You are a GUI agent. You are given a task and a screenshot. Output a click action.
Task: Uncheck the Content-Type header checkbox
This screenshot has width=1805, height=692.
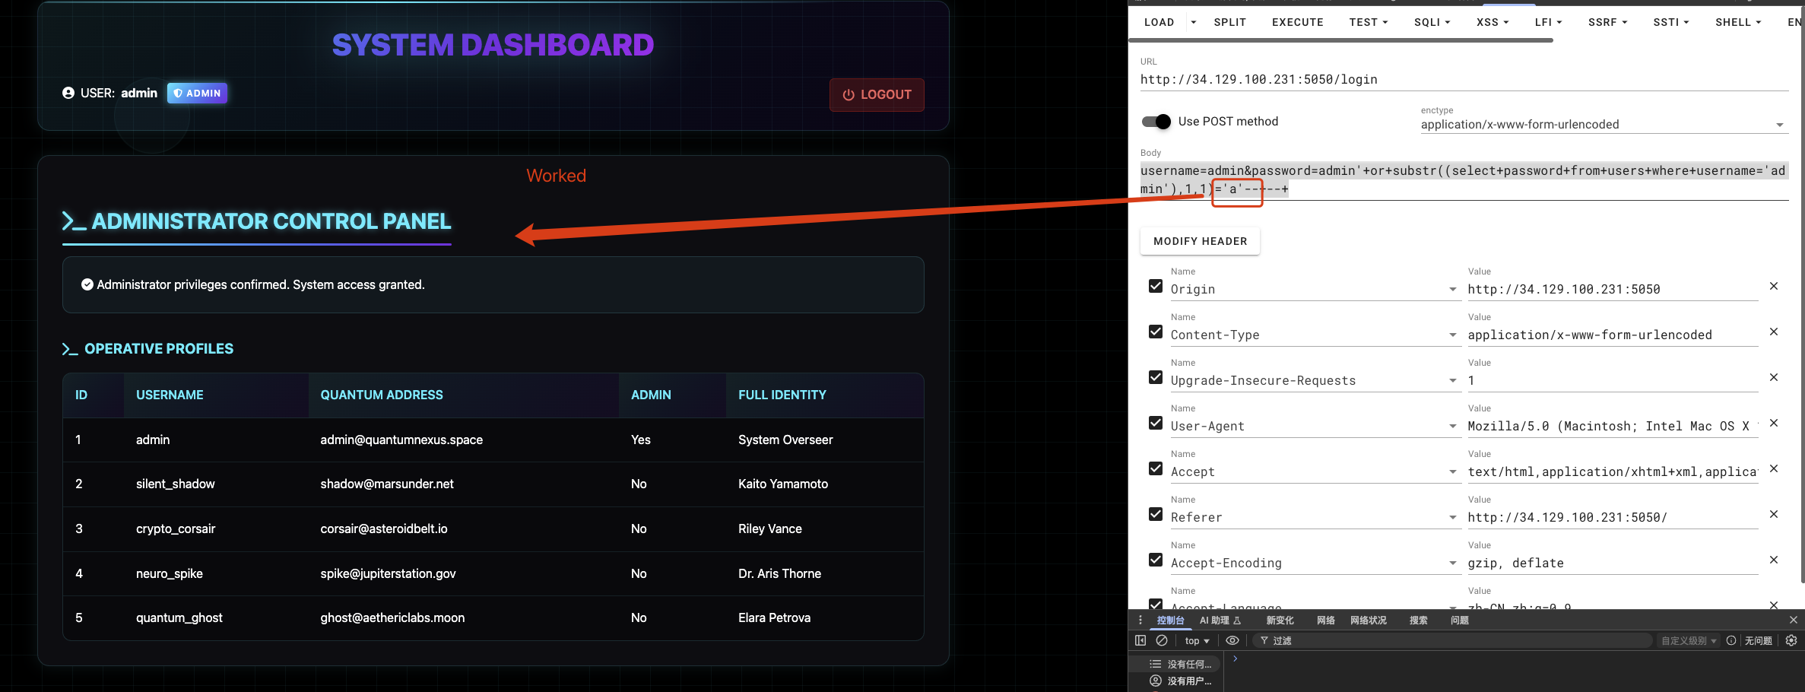click(x=1156, y=332)
